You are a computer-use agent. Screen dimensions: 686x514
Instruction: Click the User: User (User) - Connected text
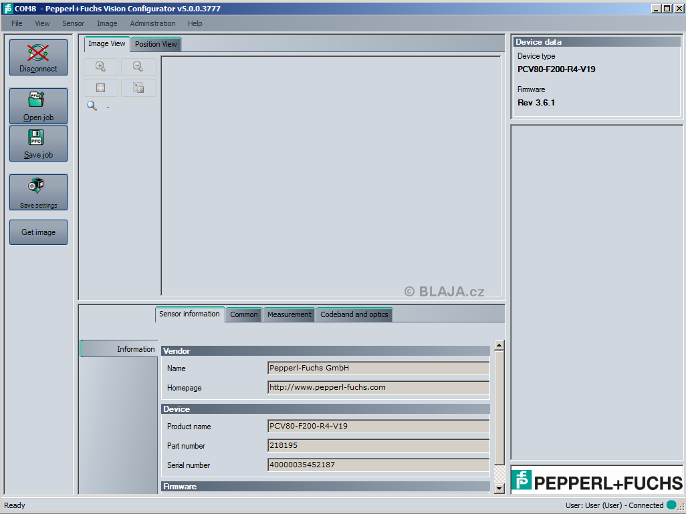pos(614,505)
